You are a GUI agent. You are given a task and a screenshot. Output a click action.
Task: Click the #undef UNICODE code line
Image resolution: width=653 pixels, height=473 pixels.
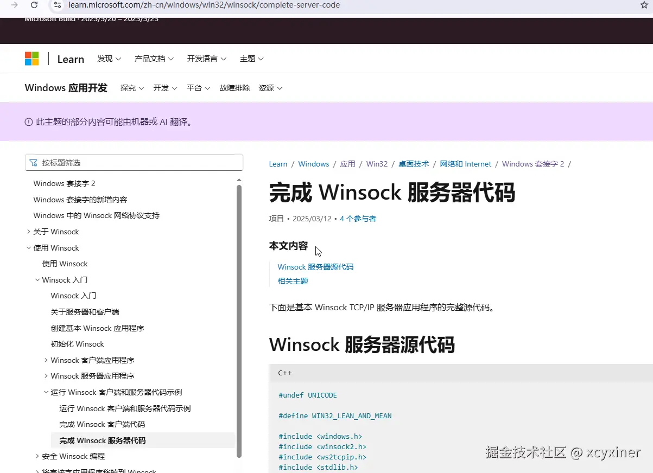[x=308, y=395]
